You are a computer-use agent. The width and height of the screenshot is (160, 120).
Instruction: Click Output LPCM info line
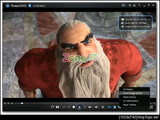(x=135, y=27)
